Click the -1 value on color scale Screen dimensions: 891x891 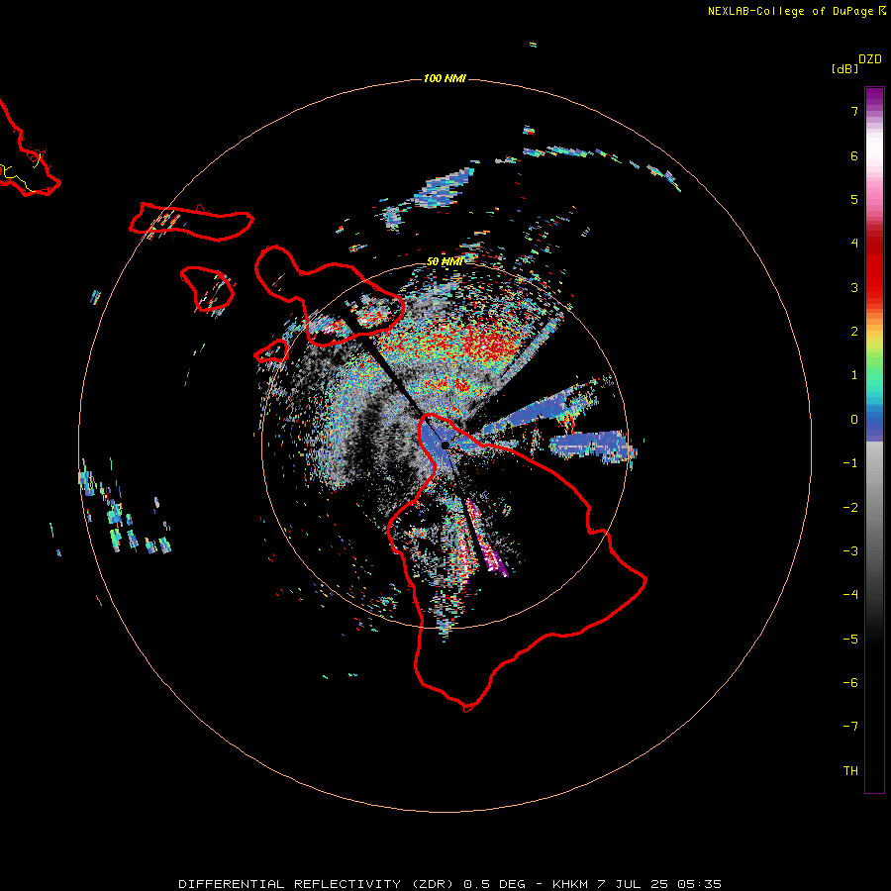850,463
